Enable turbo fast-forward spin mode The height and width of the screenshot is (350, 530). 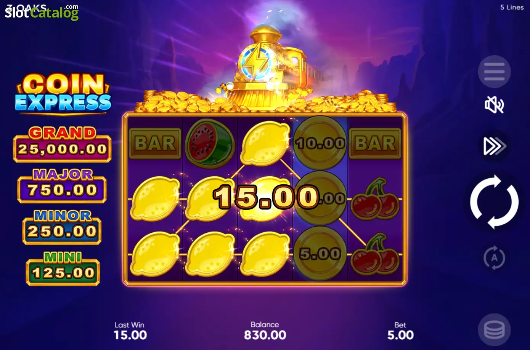tap(495, 146)
